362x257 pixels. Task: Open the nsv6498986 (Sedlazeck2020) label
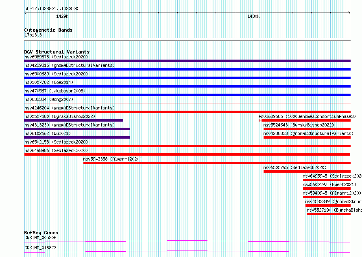coord(56,150)
